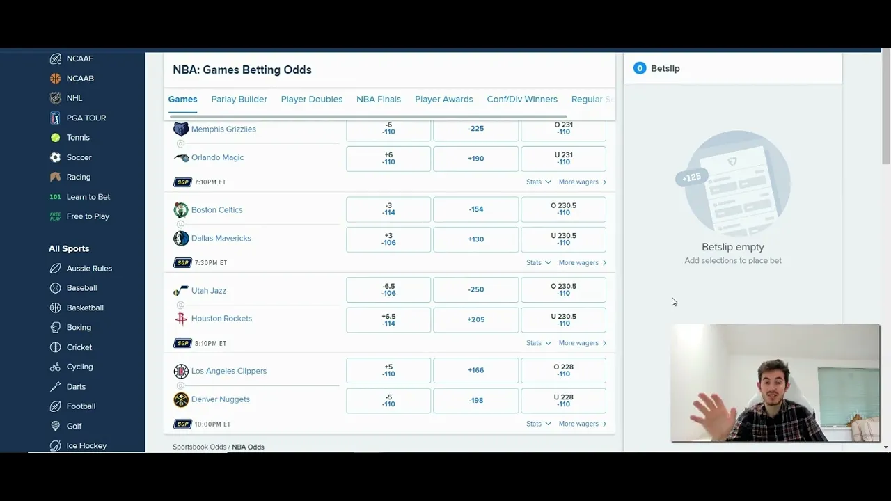
Task: Click the Houston Rockets team logo
Action: [x=181, y=319]
